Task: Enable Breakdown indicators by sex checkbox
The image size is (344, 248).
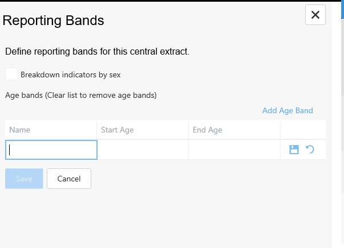Action: click(11, 74)
